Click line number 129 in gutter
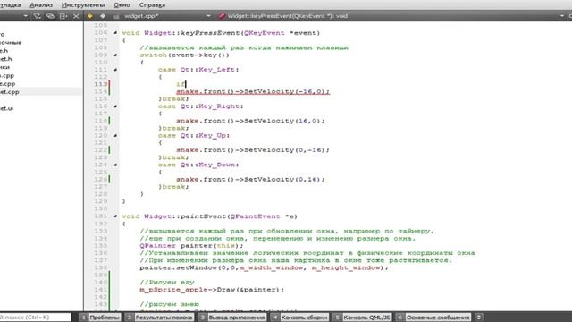 (101, 201)
